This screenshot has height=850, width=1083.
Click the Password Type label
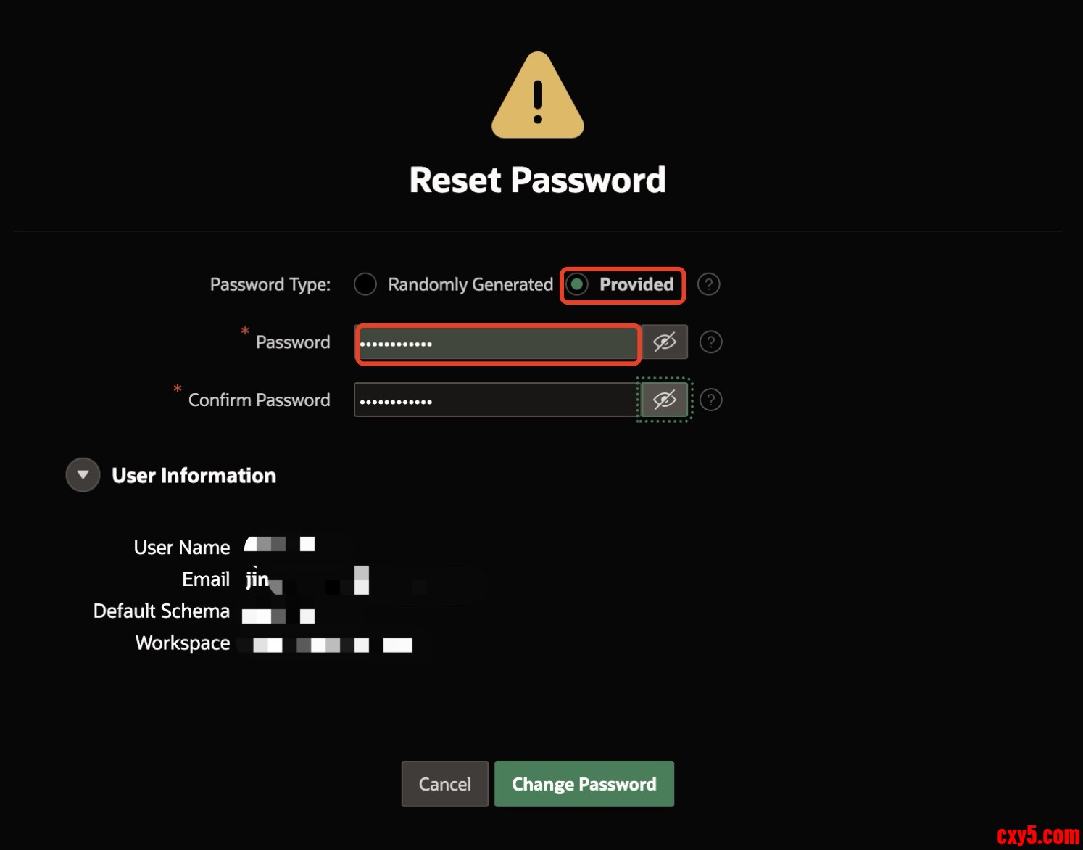pos(270,284)
